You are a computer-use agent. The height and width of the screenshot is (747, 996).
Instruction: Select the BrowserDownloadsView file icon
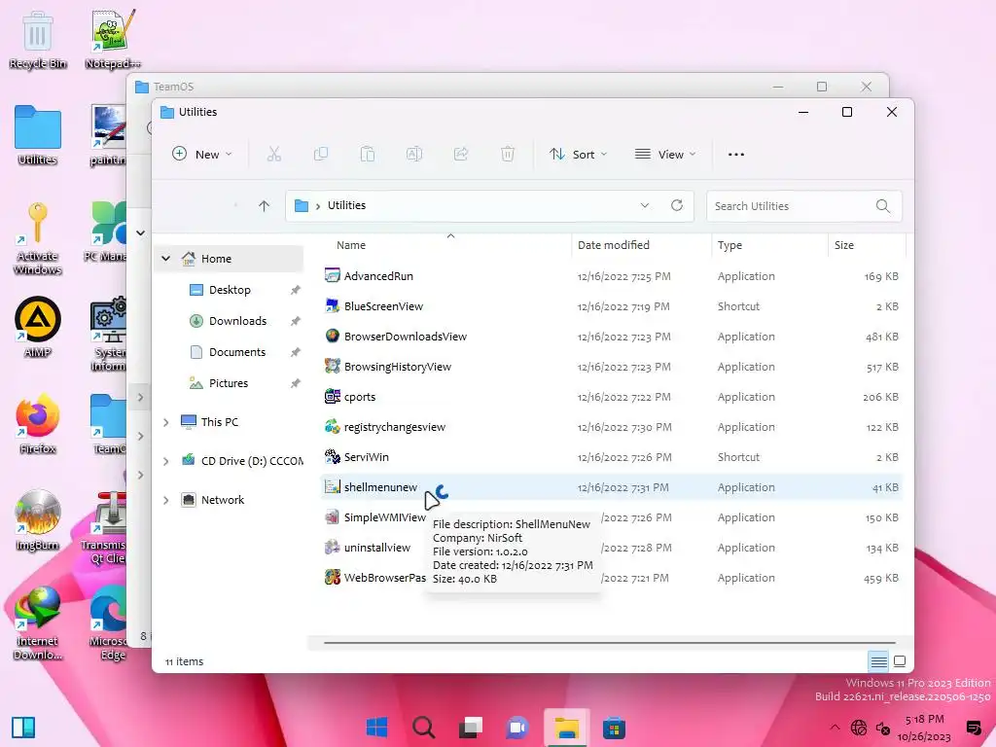333,336
